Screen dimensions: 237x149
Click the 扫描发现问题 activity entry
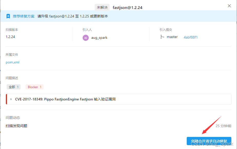point(16,126)
